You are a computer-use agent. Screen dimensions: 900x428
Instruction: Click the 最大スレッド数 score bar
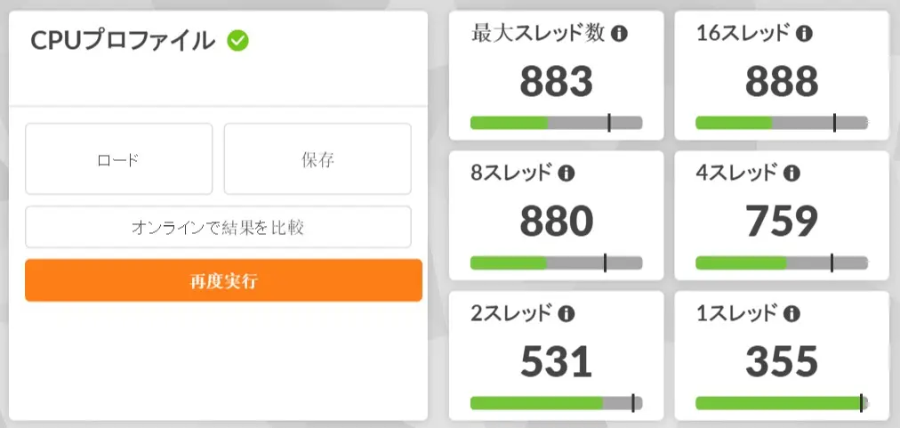[x=556, y=123]
